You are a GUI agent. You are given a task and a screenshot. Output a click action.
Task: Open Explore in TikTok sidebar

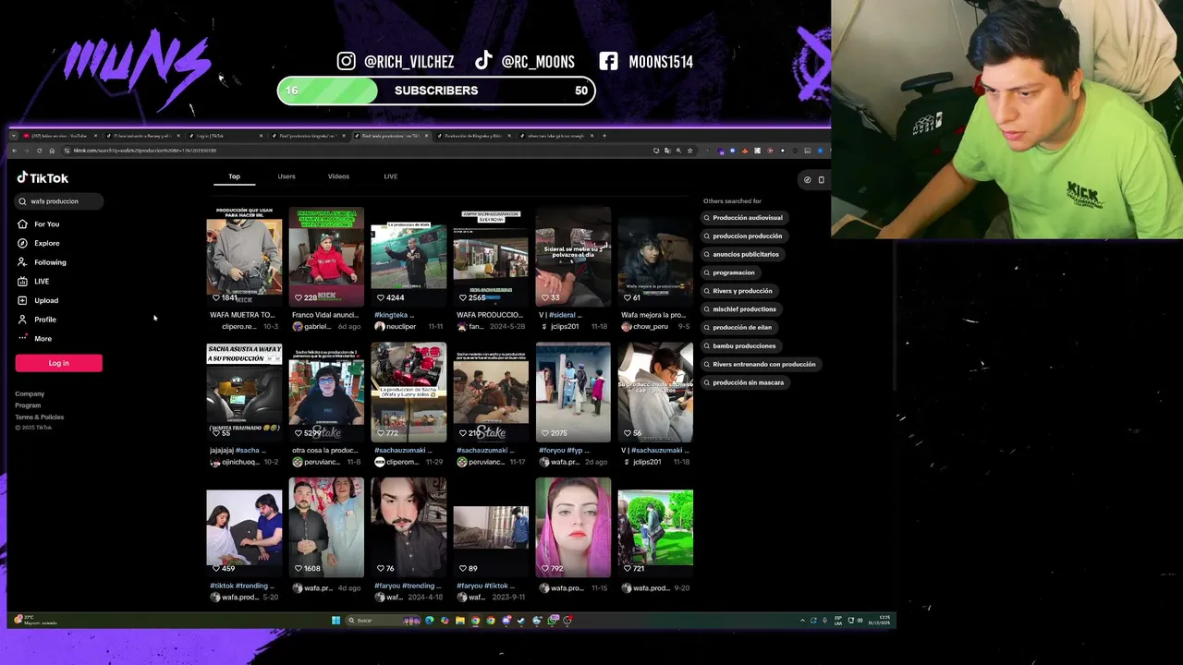38,243
